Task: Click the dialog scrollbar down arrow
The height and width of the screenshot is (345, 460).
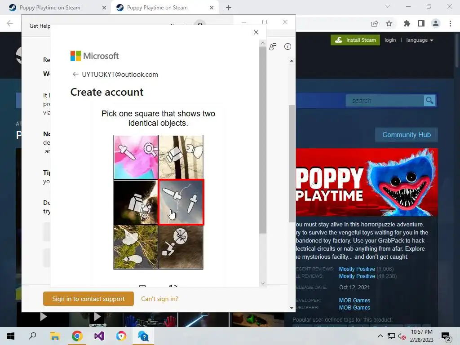Action: [x=262, y=283]
